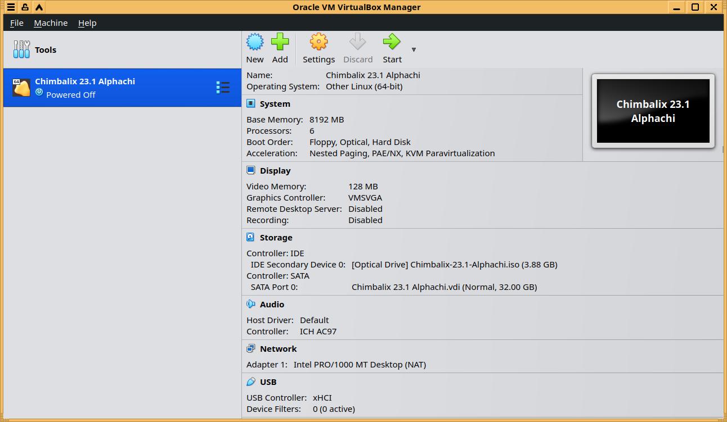Open the Machine menu
This screenshot has height=422, width=727.
coord(51,23)
